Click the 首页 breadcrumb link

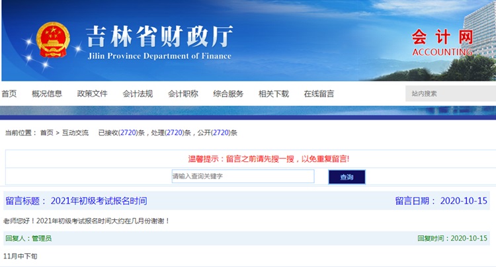click(46, 133)
